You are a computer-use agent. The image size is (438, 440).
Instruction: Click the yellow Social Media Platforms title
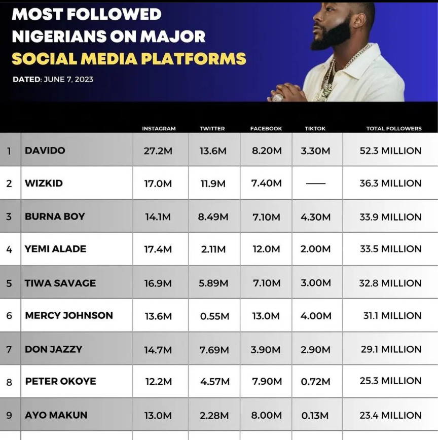129,58
